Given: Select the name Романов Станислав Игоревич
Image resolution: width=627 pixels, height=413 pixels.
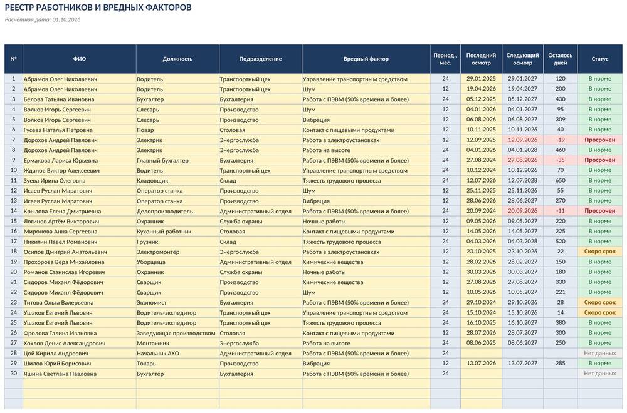Looking at the screenshot, I should click(64, 272).
